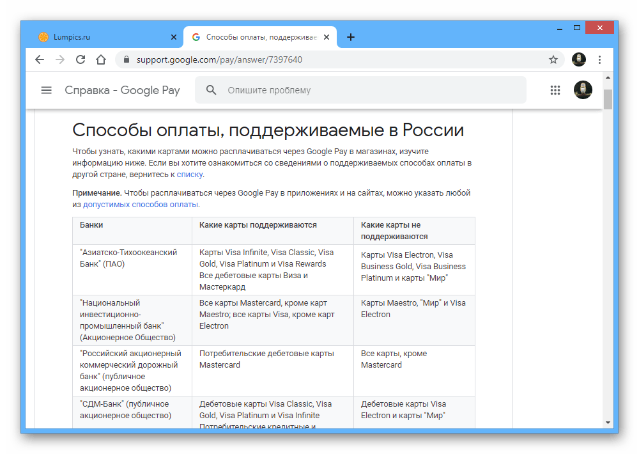Focus the 'Опишите проблему' search field
639x454 pixels.
[x=371, y=90]
